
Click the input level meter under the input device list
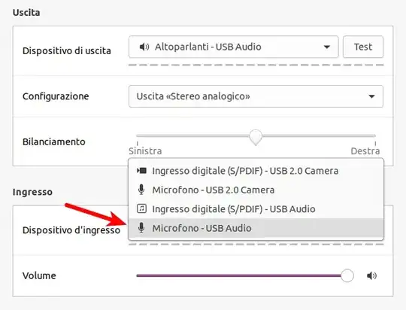(x=256, y=245)
